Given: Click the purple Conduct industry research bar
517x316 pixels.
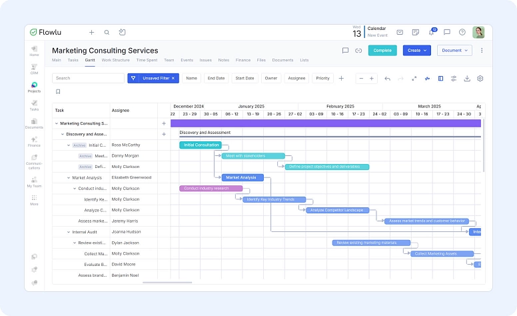Looking at the screenshot, I should click(x=211, y=188).
